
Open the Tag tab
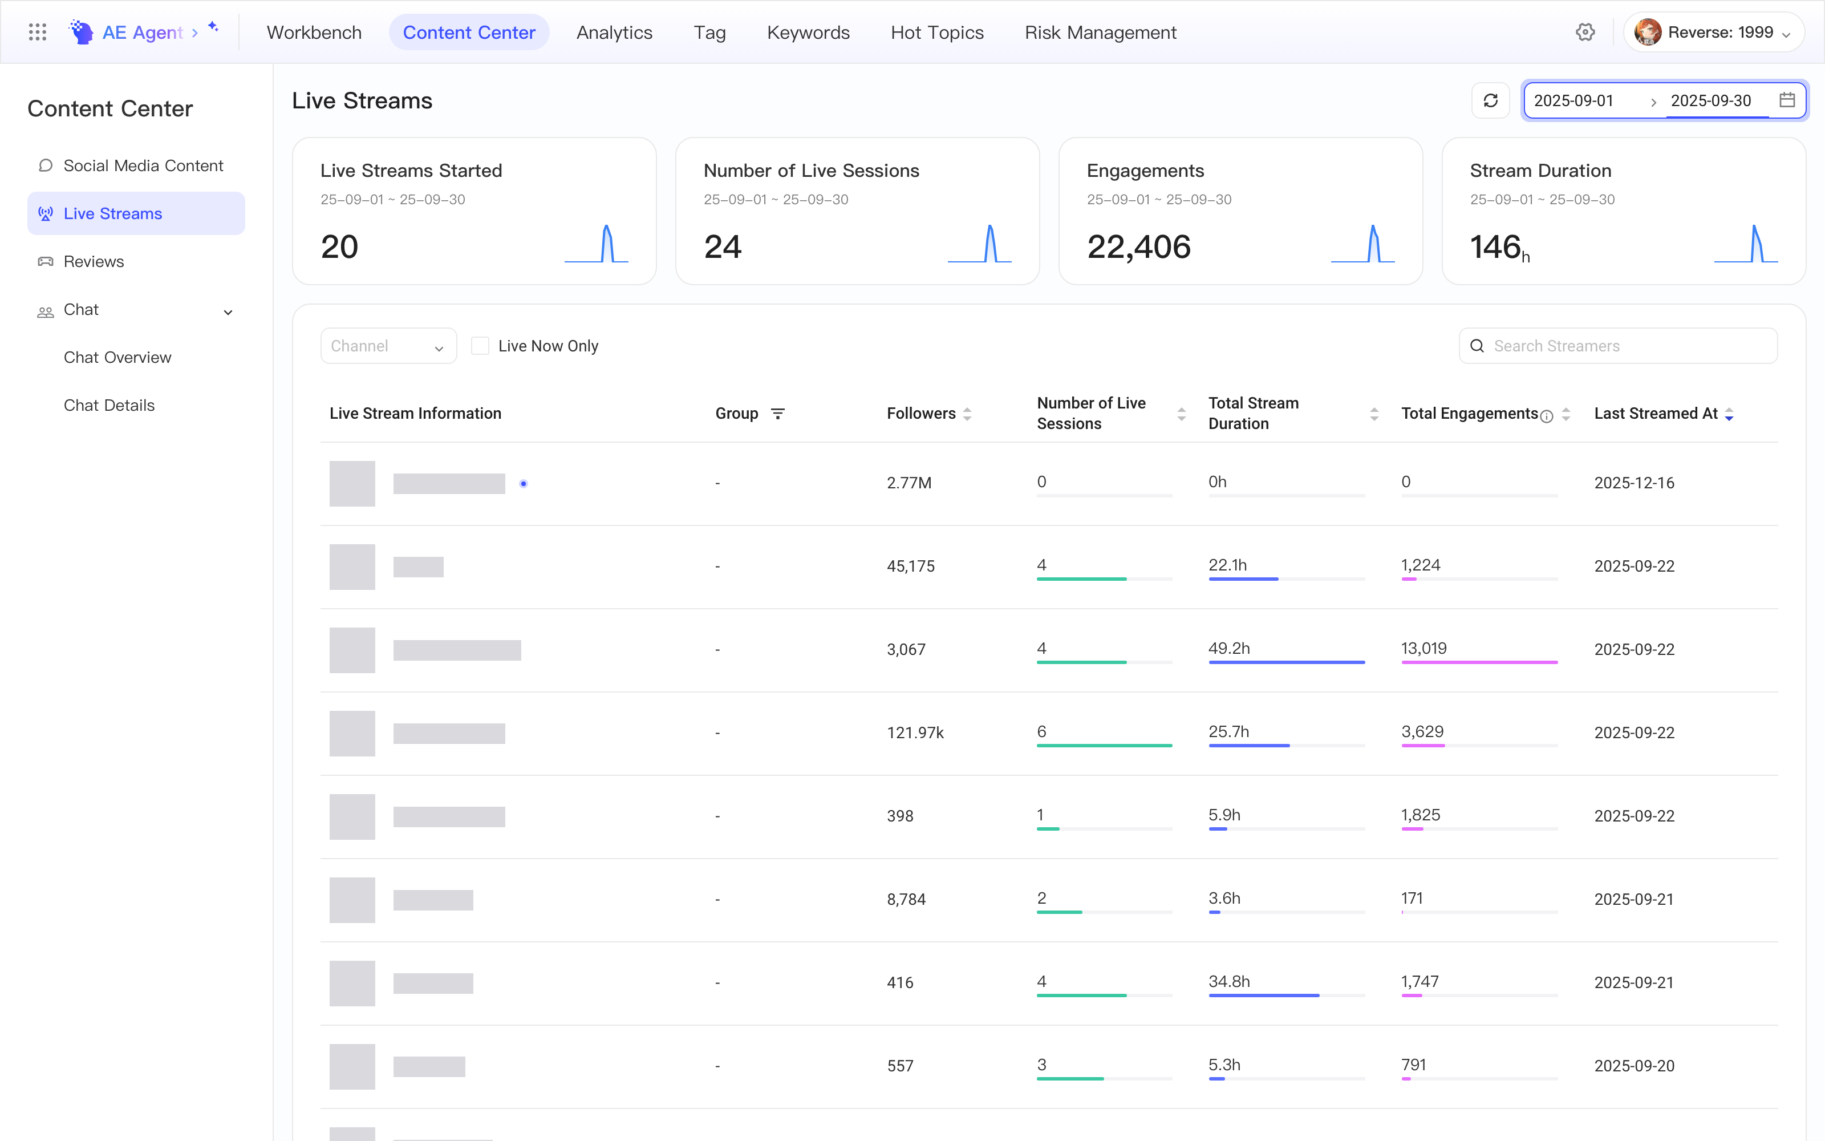[709, 33]
